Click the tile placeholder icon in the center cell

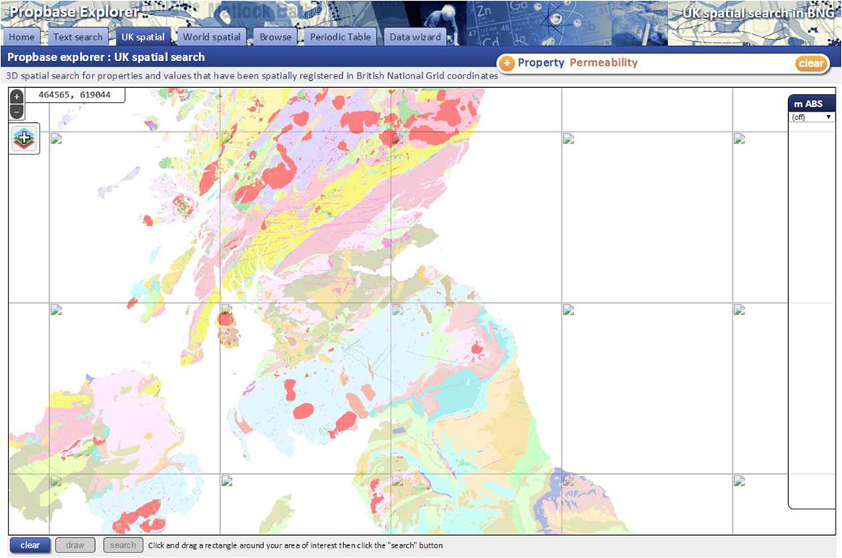pos(396,310)
